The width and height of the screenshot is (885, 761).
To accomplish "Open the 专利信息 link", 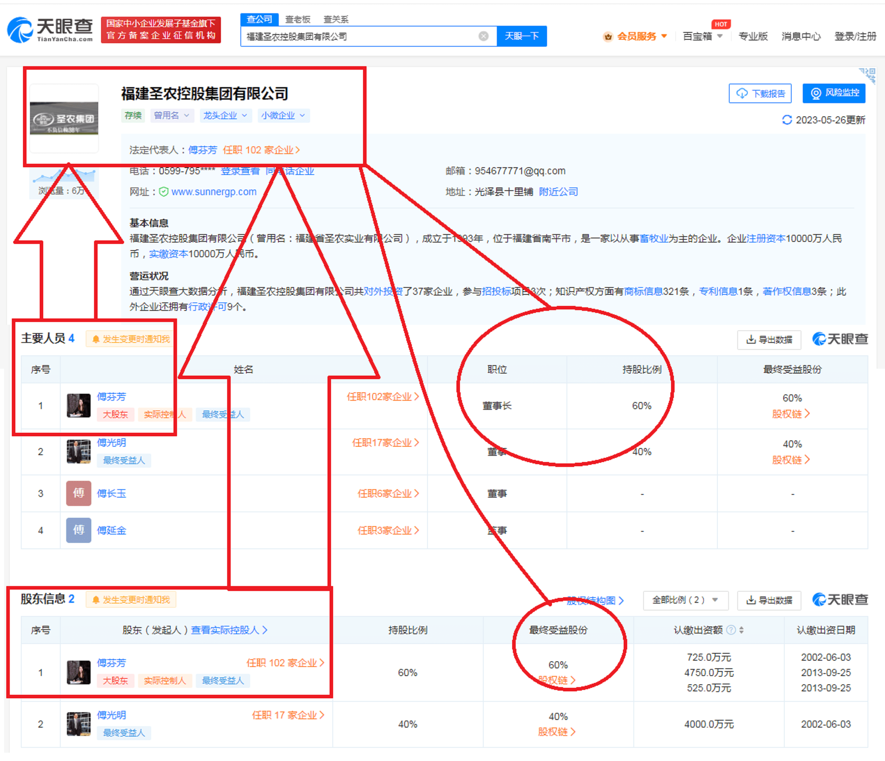I will [x=718, y=291].
